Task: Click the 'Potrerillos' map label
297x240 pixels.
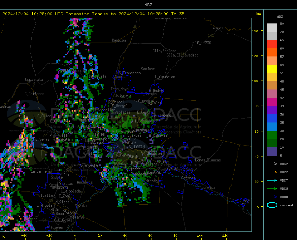Action: 60,136
